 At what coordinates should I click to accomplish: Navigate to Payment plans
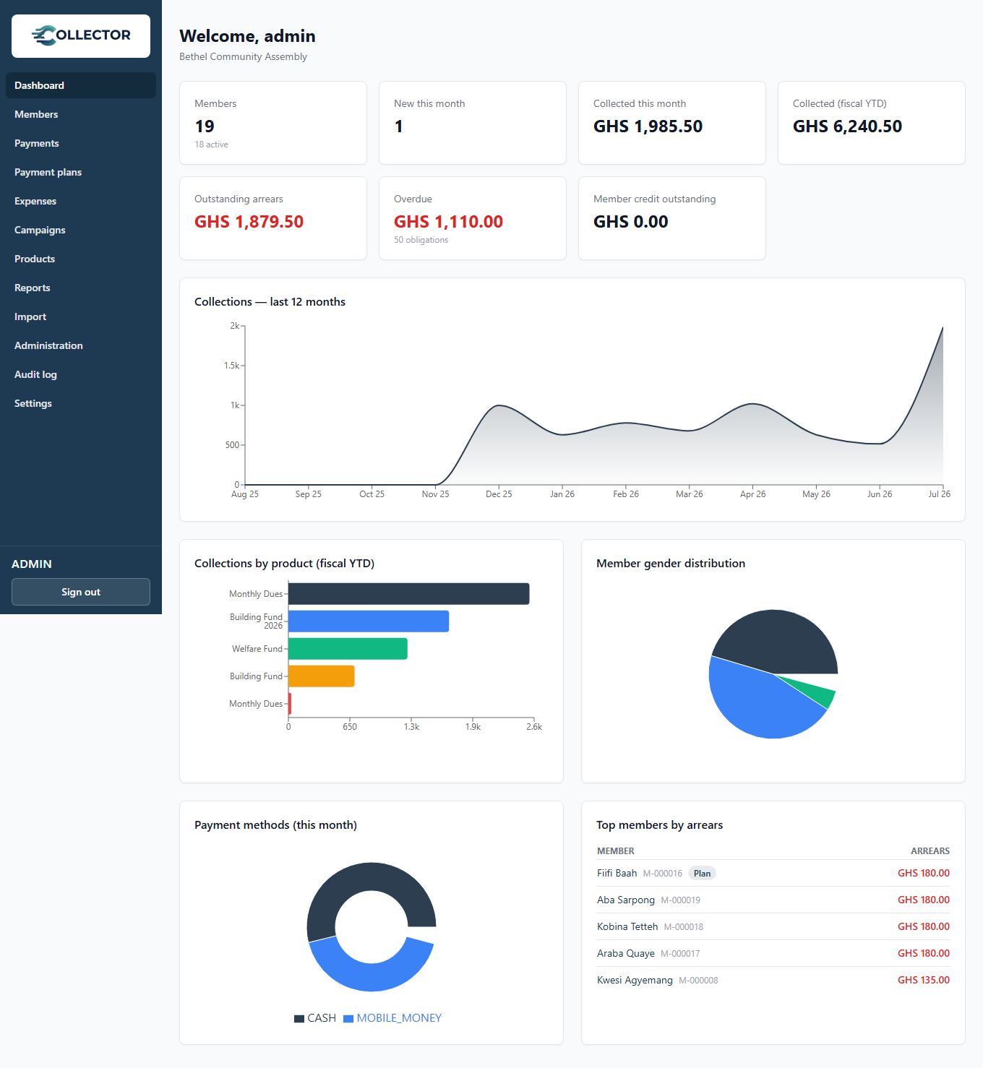(x=81, y=172)
